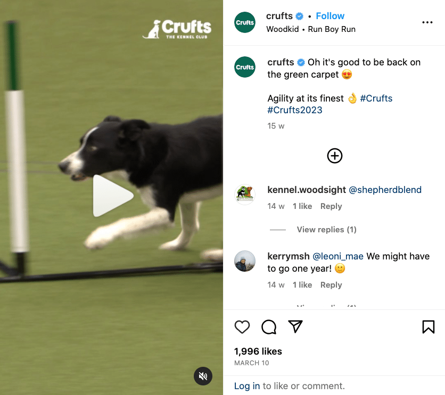The height and width of the screenshot is (395, 445).
Task: Open the #Crufts2023 hashtag
Action: (294, 110)
